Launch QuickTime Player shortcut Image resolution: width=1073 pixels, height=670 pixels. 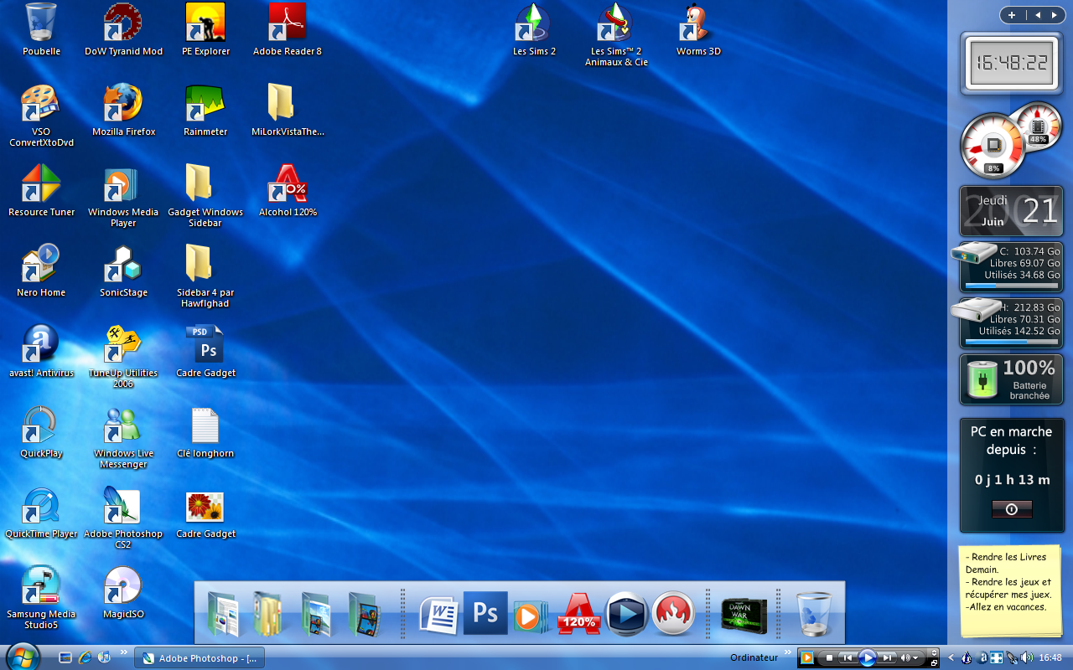point(41,511)
